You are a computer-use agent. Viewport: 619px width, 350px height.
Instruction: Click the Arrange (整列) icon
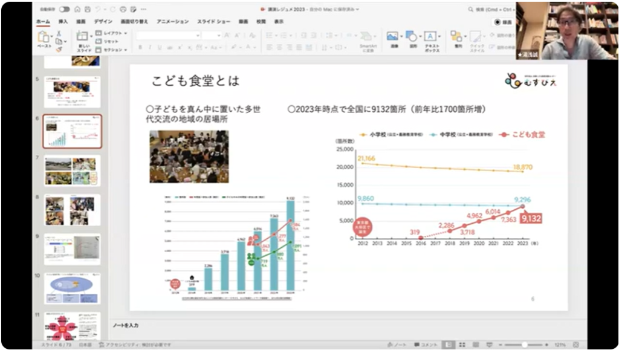pos(456,36)
